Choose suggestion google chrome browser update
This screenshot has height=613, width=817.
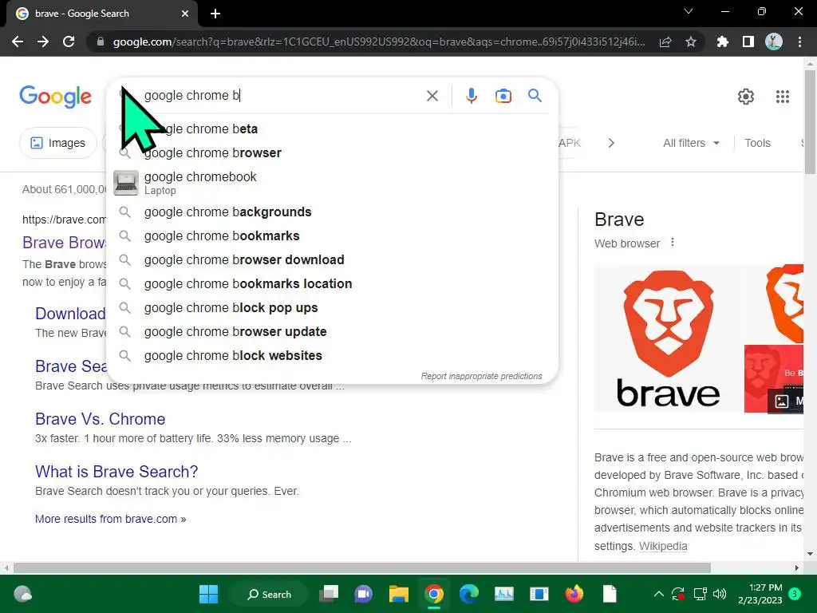click(x=331, y=331)
